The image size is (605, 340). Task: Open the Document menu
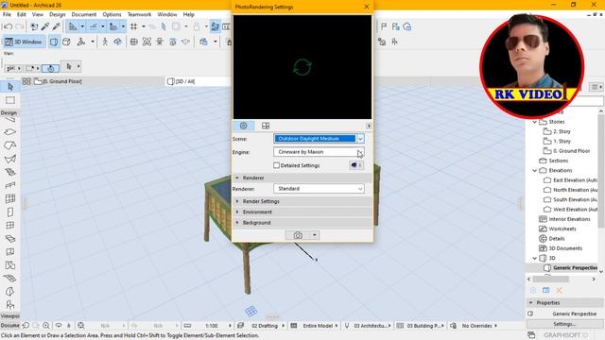(x=84, y=14)
